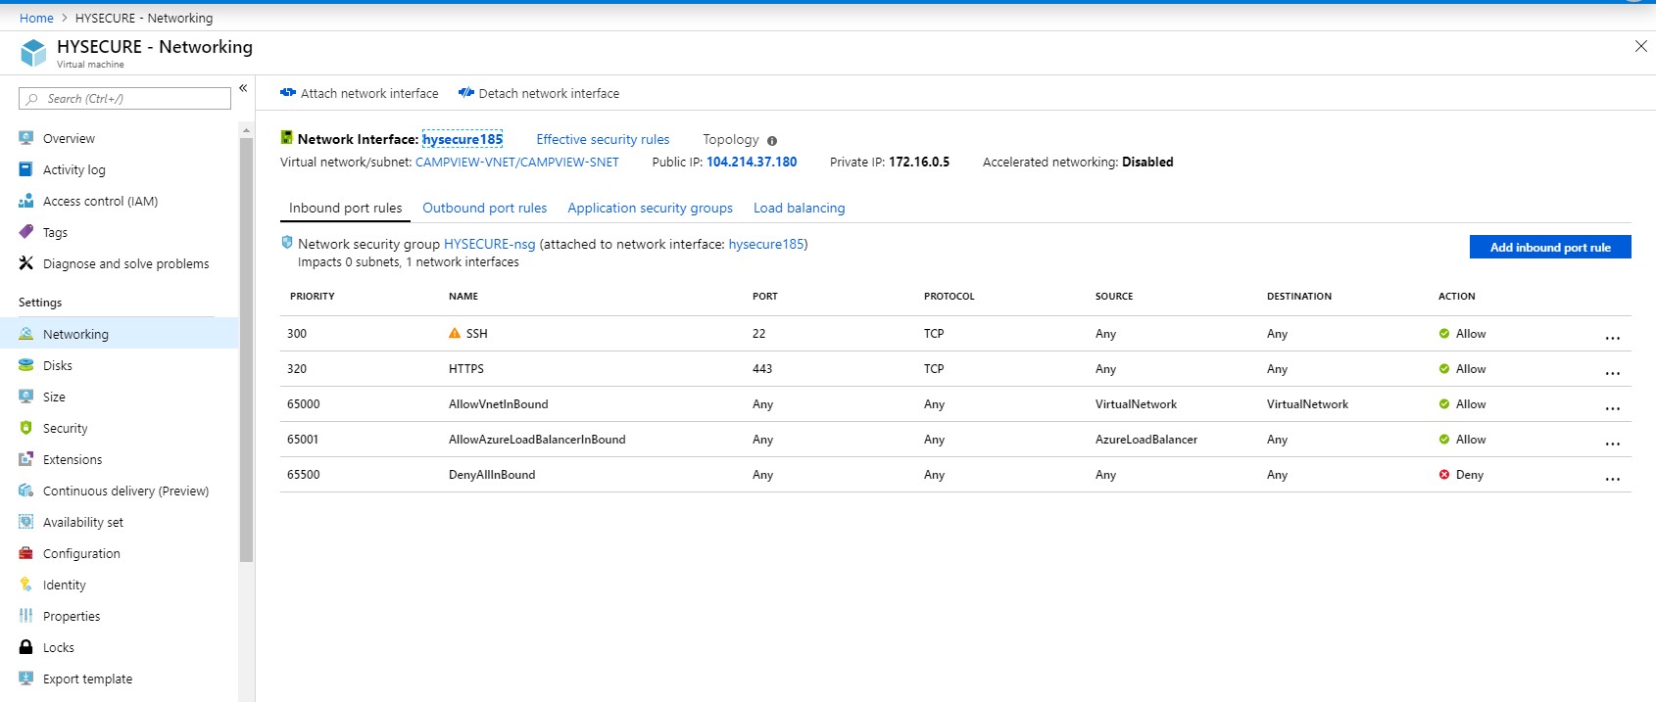Viewport: 1656px width, 702px height.
Task: Click the Properties icon in sidebar
Action: (x=26, y=616)
